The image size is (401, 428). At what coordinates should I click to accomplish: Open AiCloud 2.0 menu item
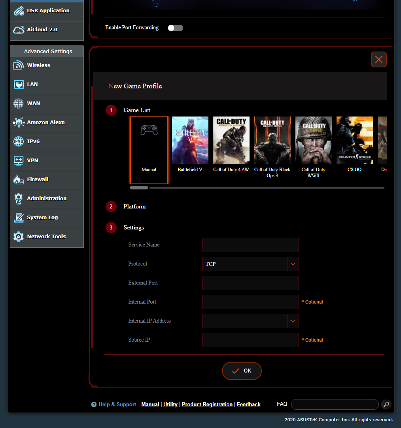[47, 31]
